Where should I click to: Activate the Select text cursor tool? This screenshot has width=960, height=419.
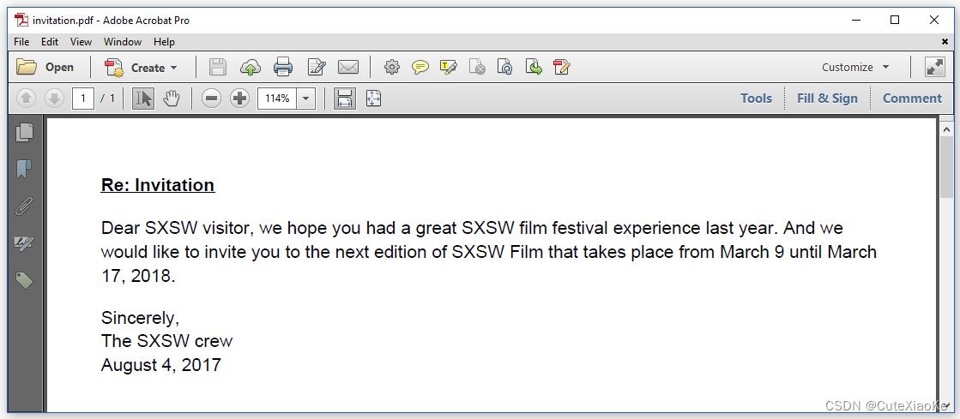point(143,98)
